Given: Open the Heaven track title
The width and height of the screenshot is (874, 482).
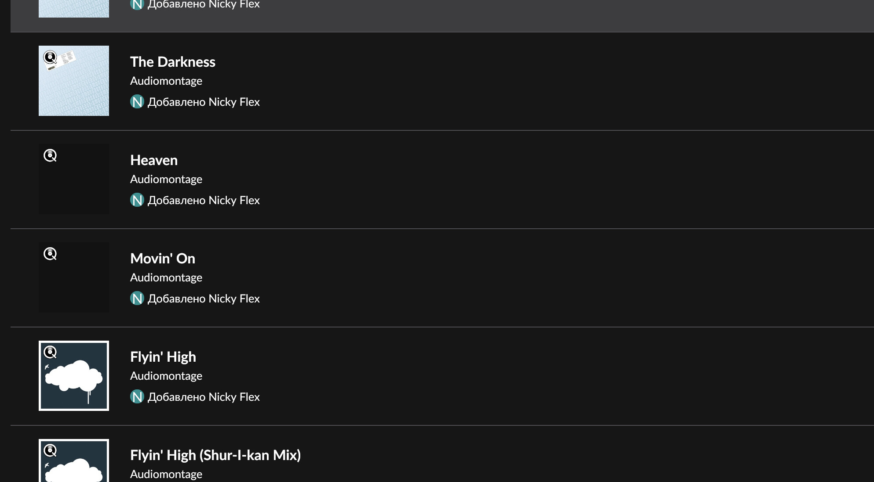Looking at the screenshot, I should point(154,160).
